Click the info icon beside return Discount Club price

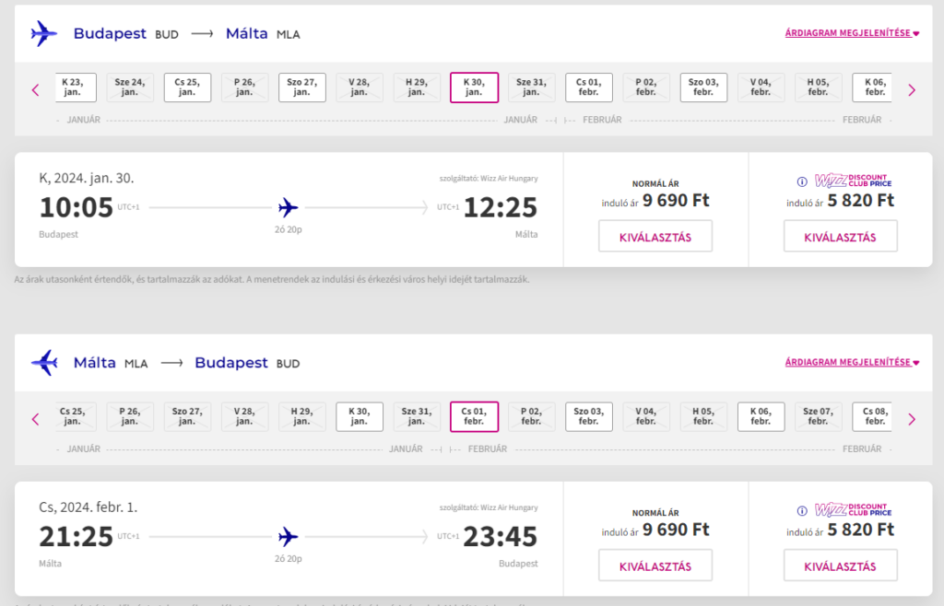pos(802,511)
